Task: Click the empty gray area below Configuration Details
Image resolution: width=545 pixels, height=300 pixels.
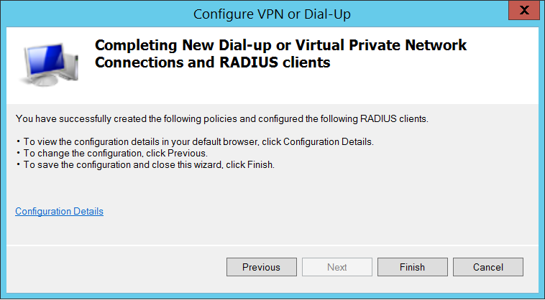Action: pos(273,228)
